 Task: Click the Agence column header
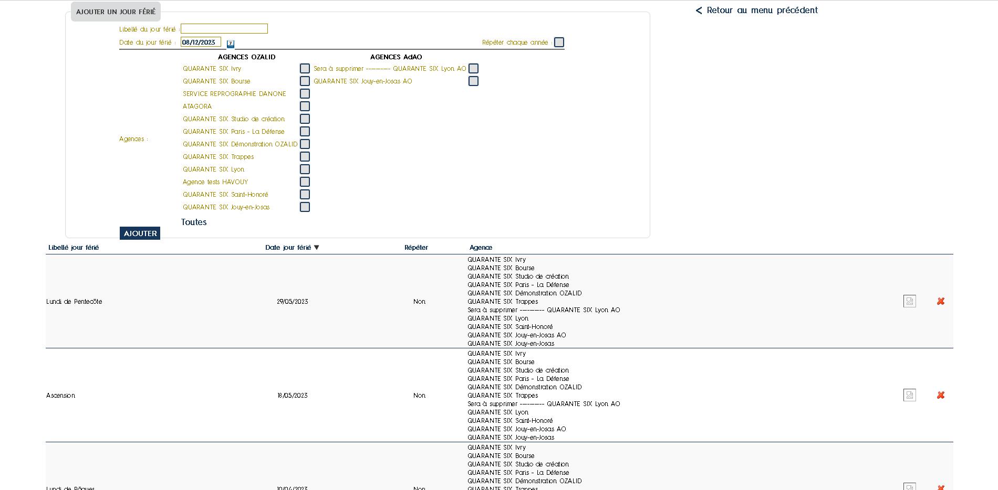point(481,248)
